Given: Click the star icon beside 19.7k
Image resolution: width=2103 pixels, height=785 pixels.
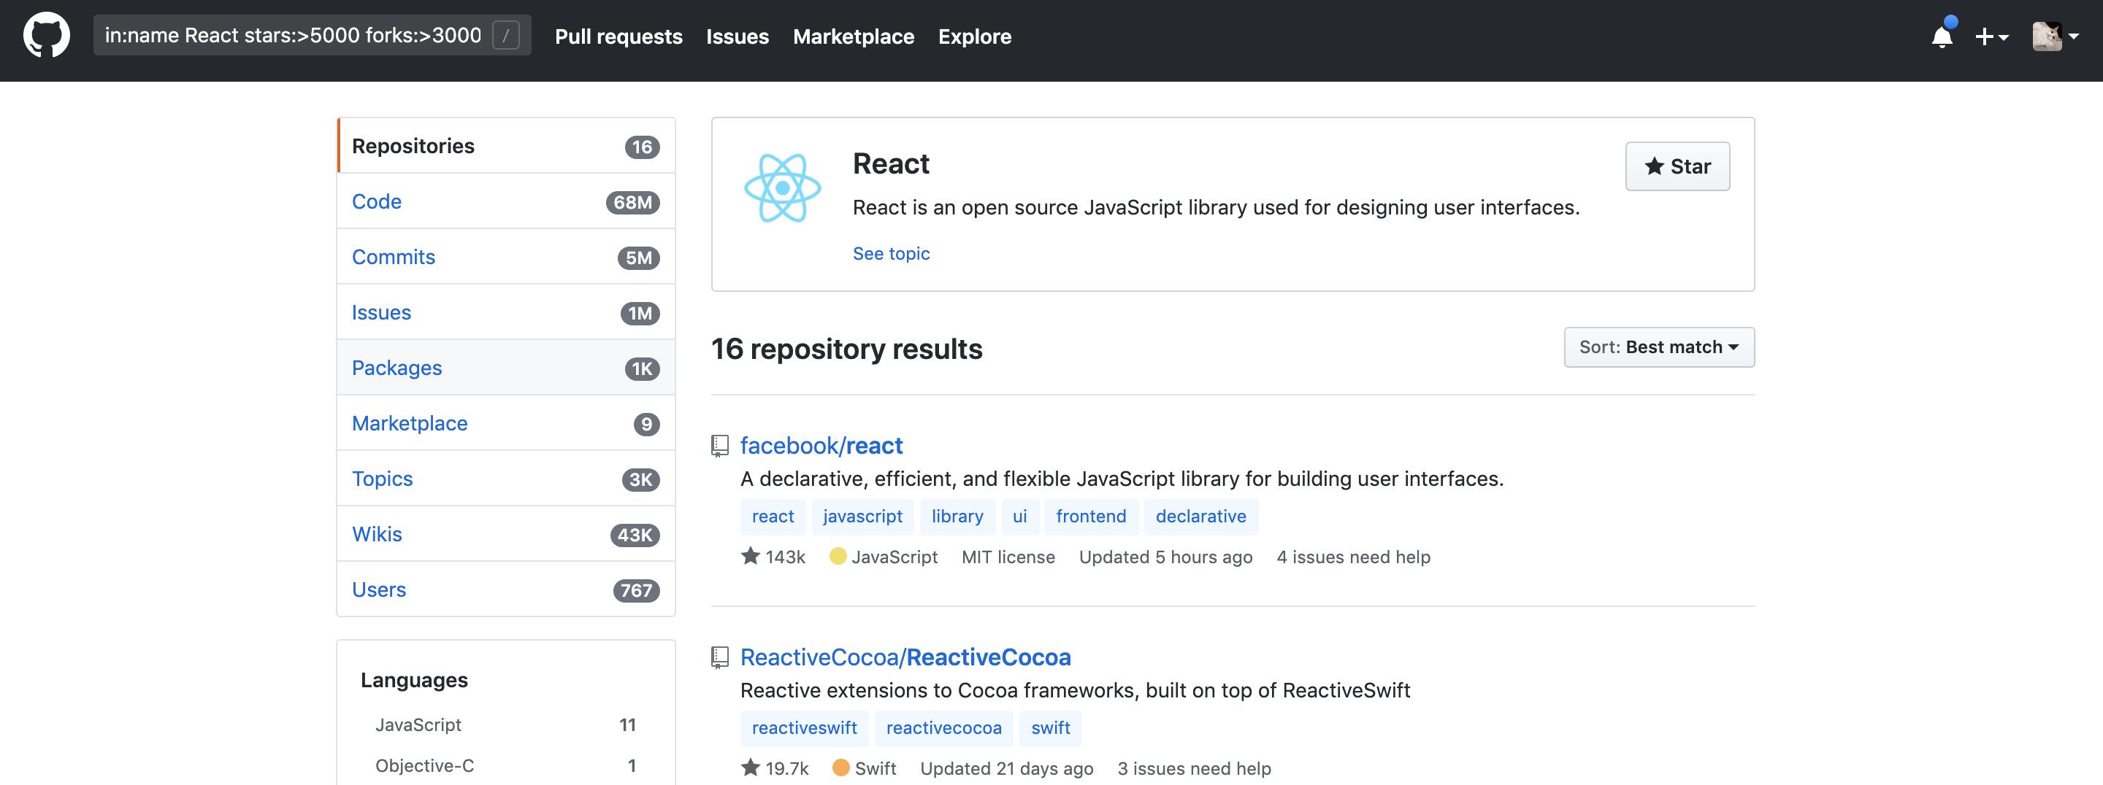Looking at the screenshot, I should [750, 768].
